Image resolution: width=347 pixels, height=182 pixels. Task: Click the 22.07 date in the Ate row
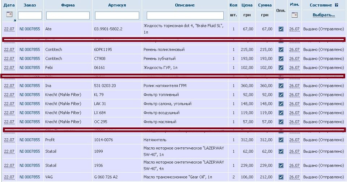(x=9, y=29)
